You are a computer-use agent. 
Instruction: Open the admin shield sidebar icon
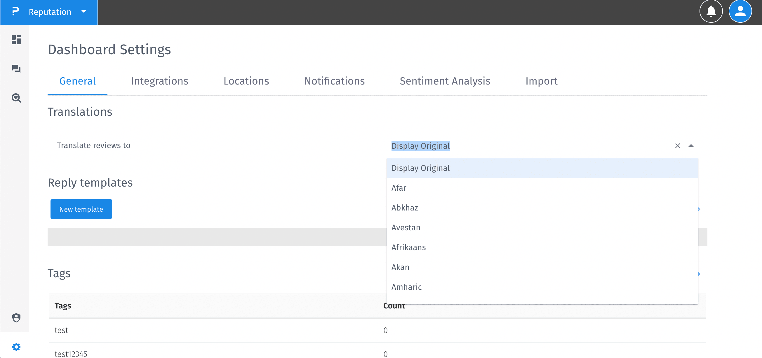coord(16,318)
